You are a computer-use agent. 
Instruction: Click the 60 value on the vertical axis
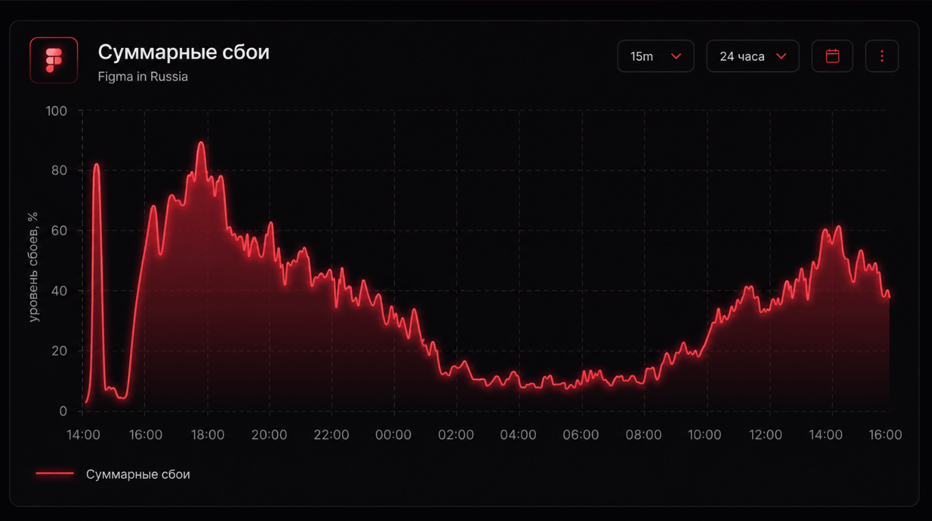59,230
